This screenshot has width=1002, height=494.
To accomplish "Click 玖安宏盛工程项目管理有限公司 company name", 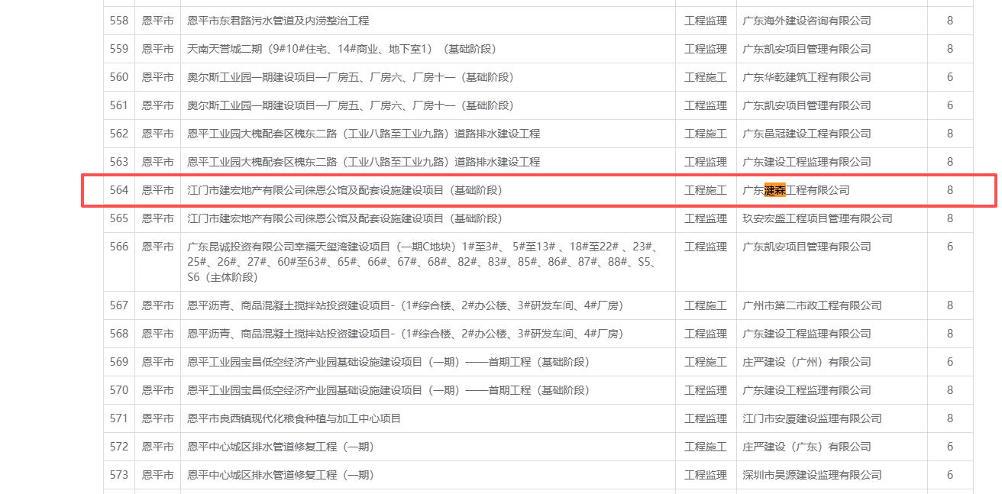I will (x=817, y=218).
